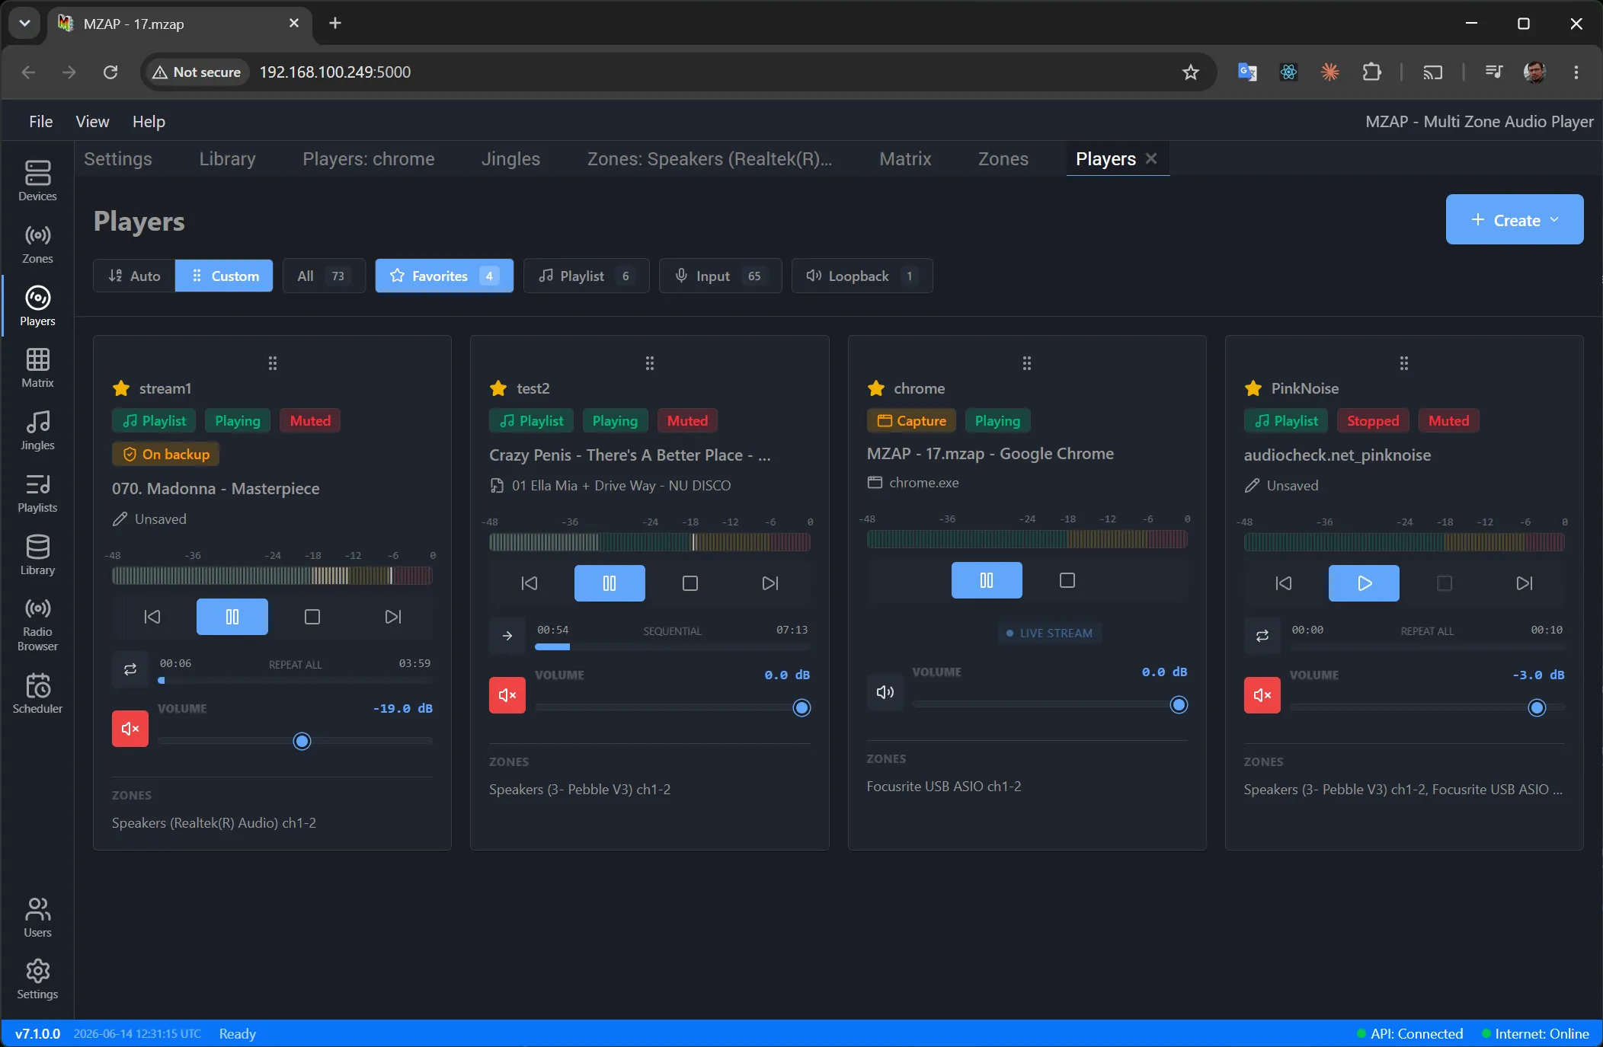Image resolution: width=1603 pixels, height=1047 pixels.
Task: Open the Create dropdown button
Action: tap(1515, 220)
